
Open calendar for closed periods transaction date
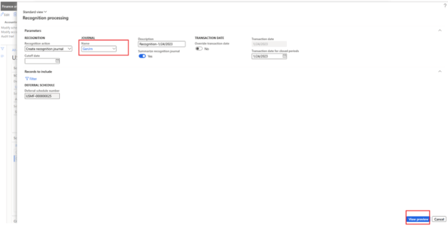coord(284,56)
